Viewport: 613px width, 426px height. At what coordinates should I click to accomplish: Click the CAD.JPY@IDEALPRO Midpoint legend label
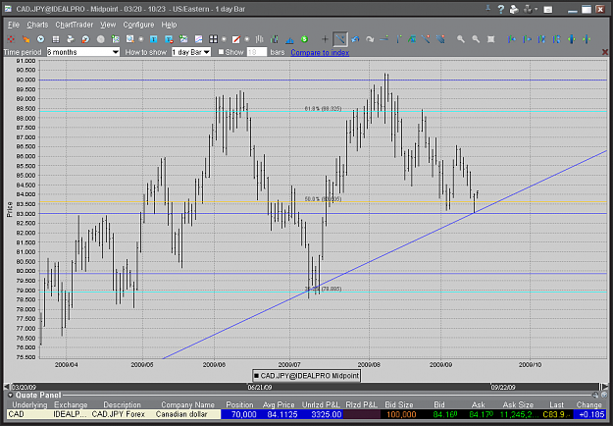306,376
